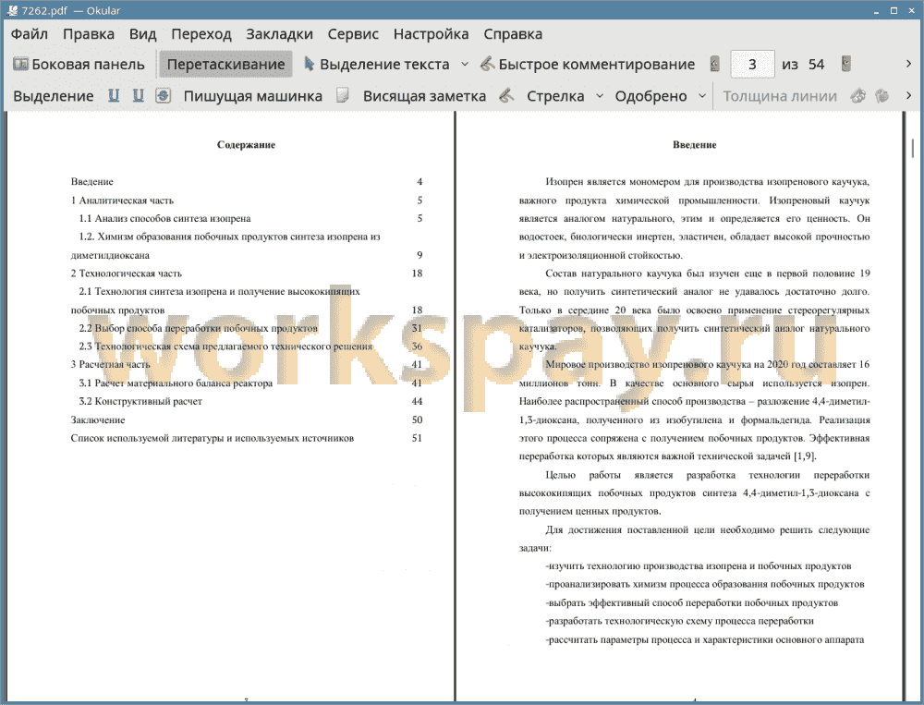924x705 pixels.
Task: Select the freehand line icon before Стрелка
Action: pos(506,95)
